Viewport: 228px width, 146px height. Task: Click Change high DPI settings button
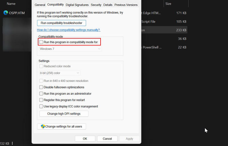pos(64,114)
